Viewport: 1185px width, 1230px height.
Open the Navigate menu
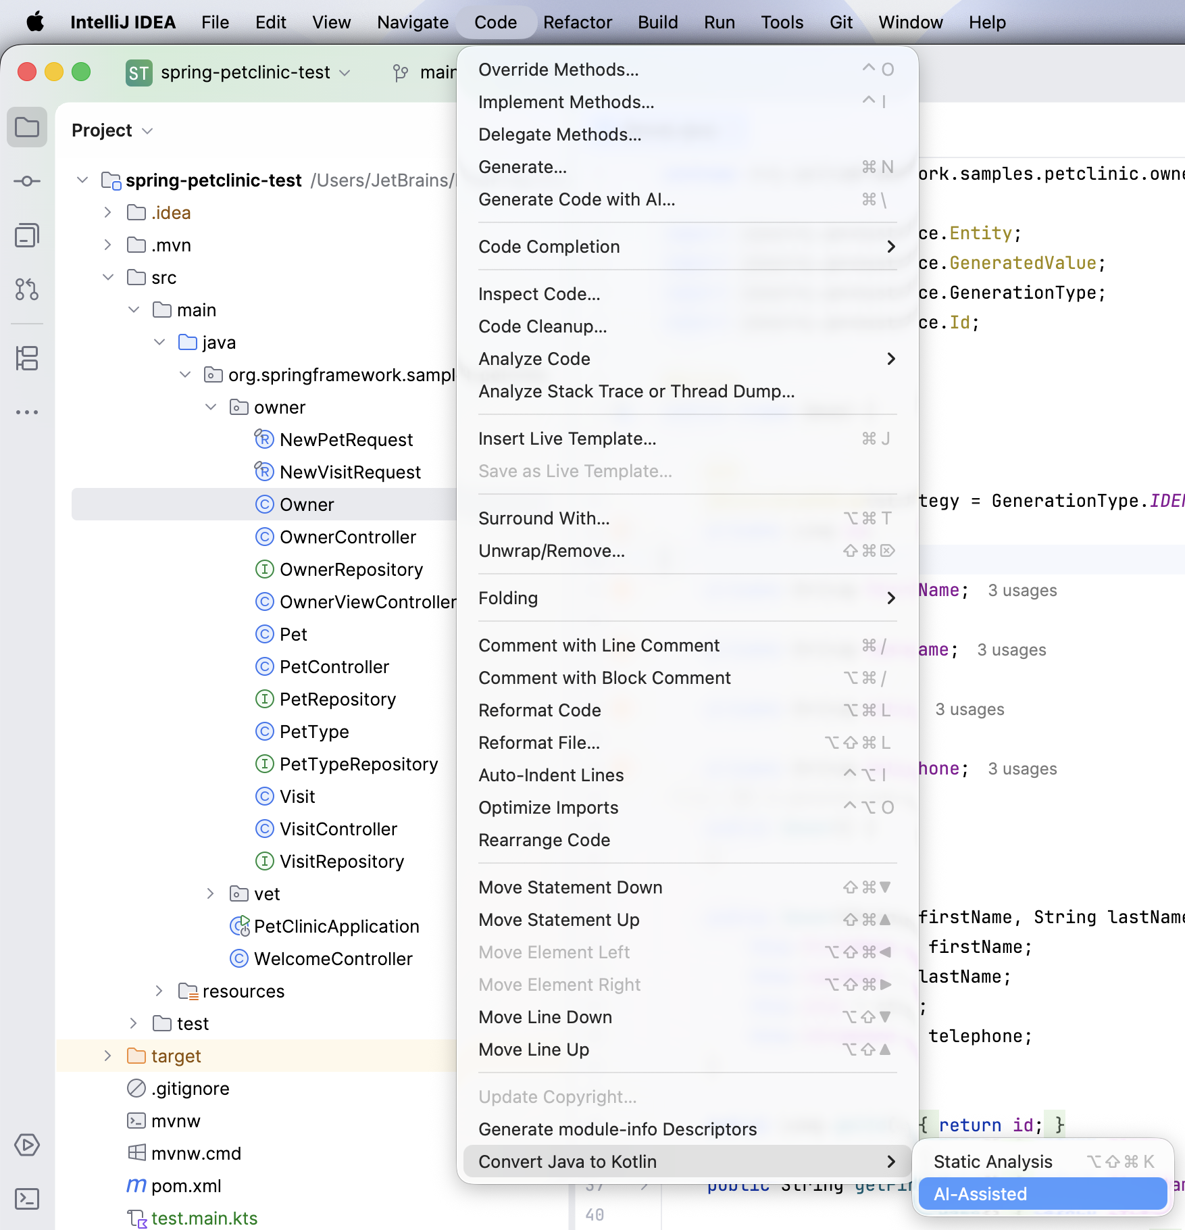[x=413, y=22]
